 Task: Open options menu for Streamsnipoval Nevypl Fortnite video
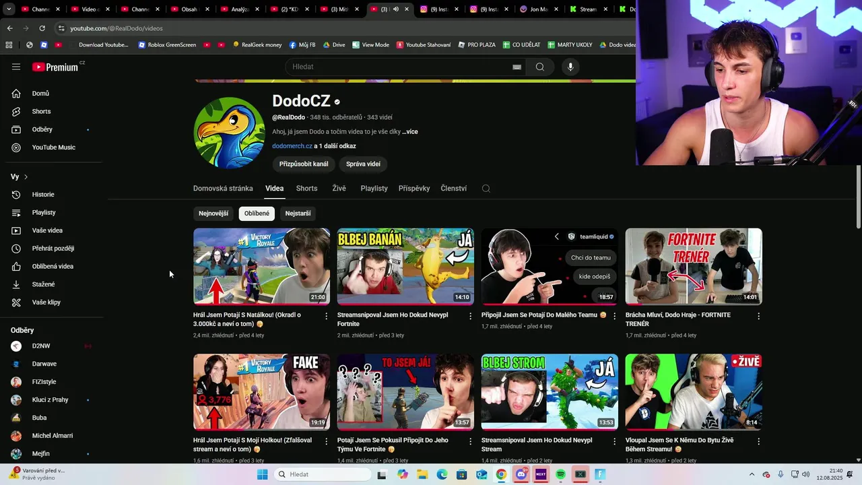click(471, 316)
